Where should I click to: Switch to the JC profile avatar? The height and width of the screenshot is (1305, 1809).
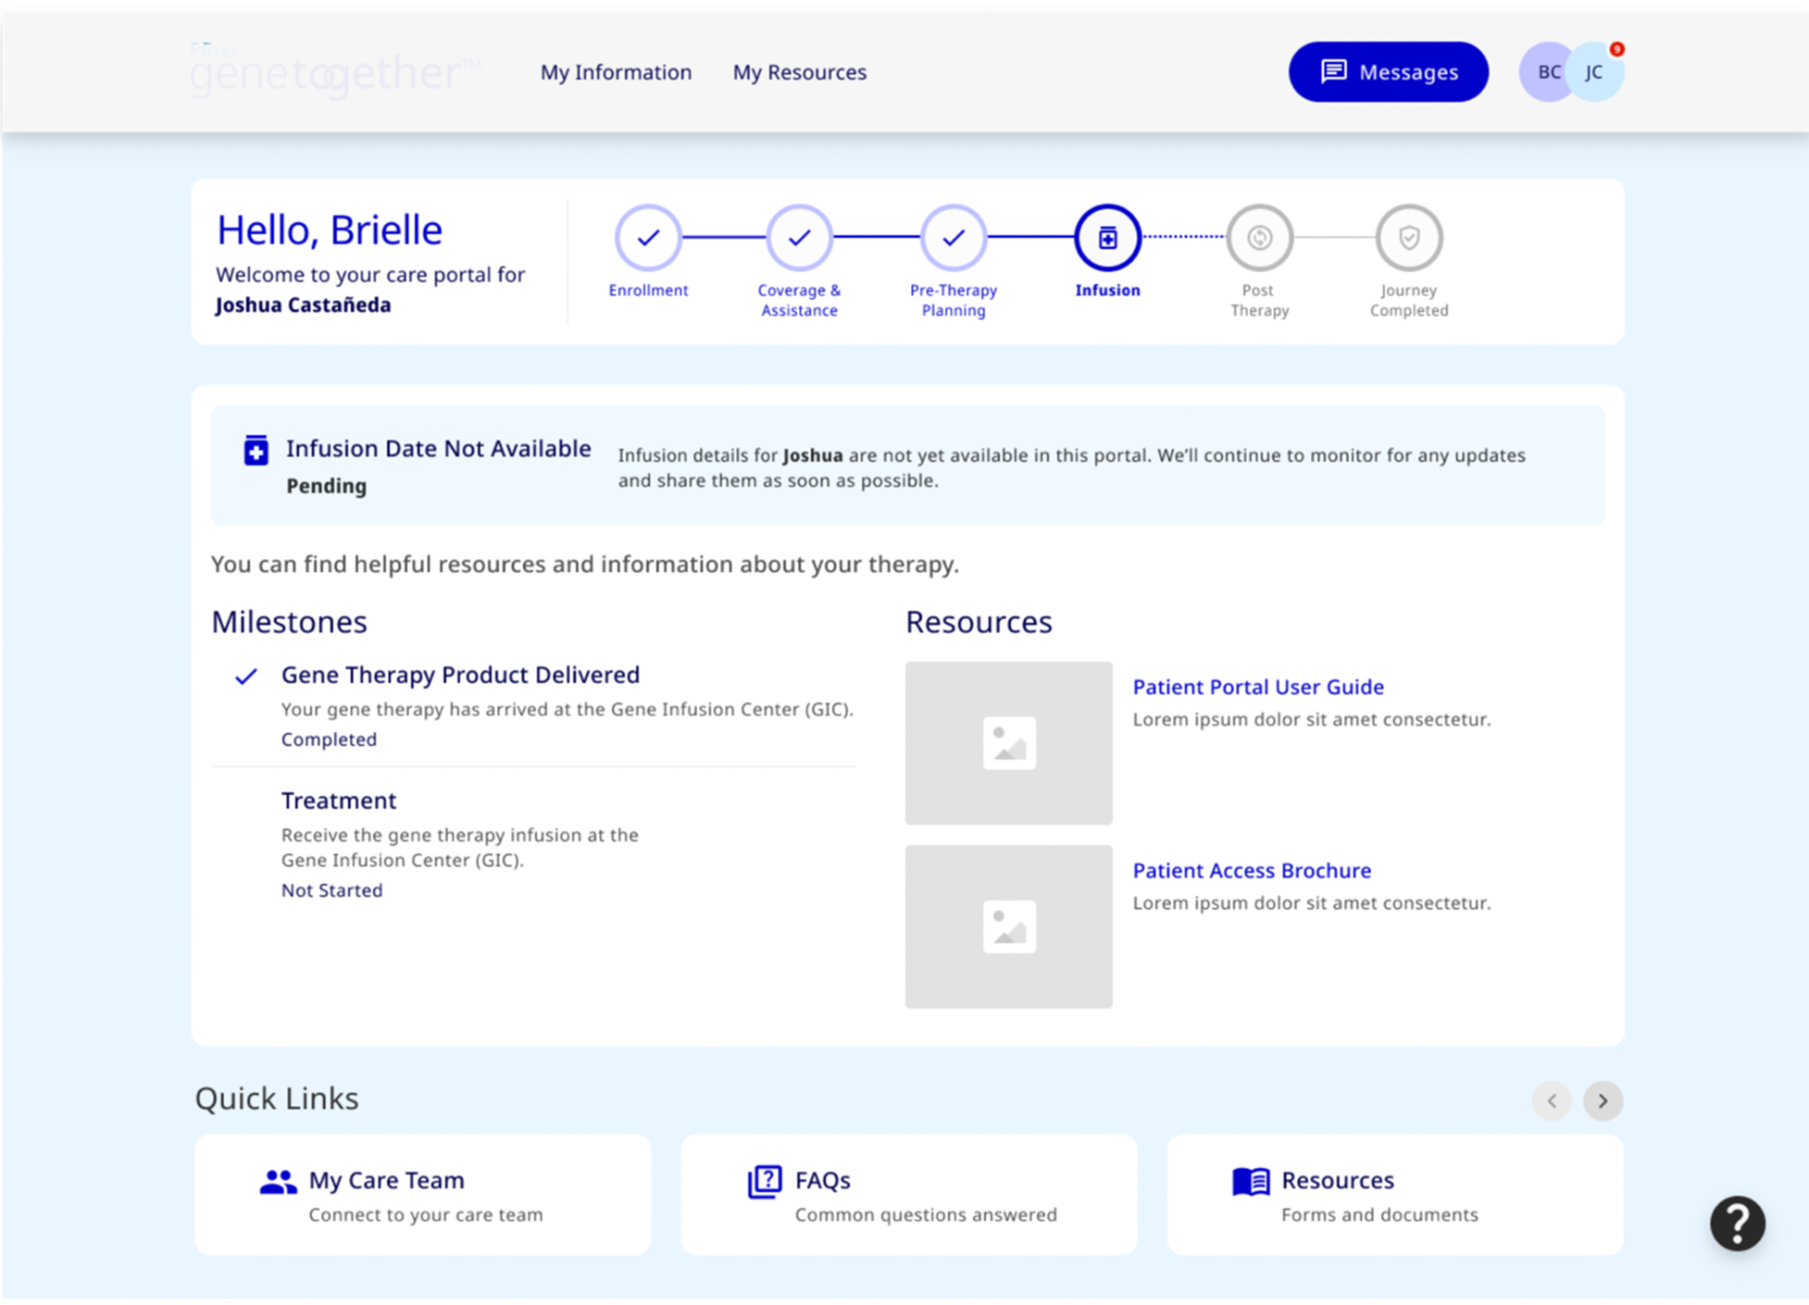(x=1594, y=71)
